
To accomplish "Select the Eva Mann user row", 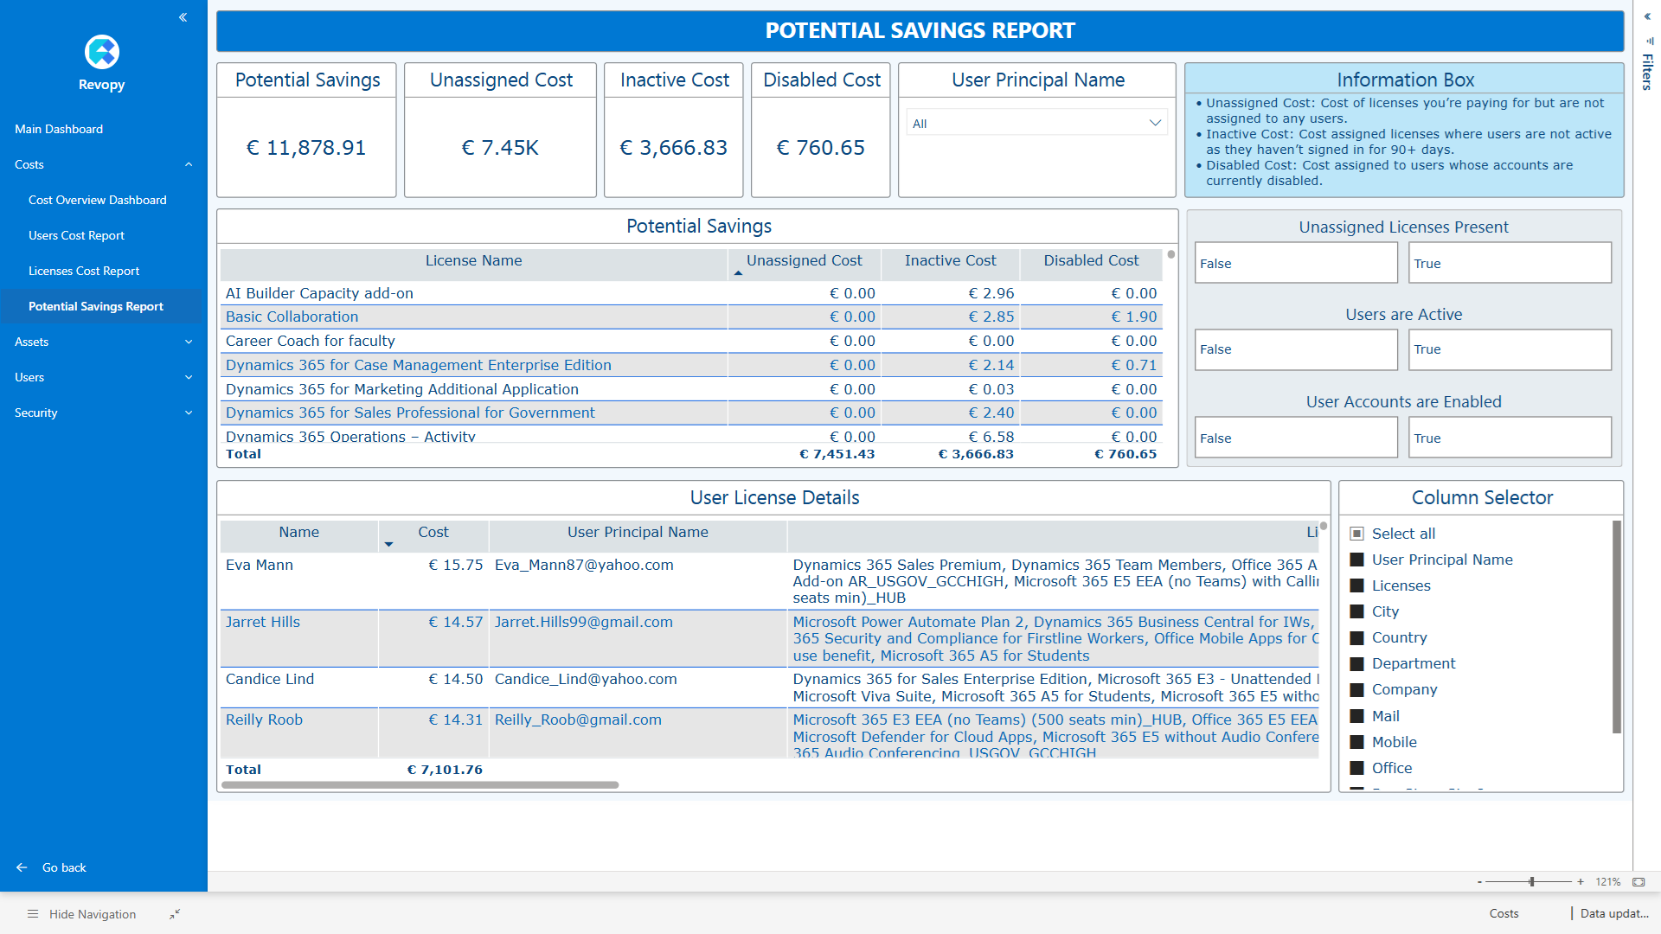I will [770, 581].
